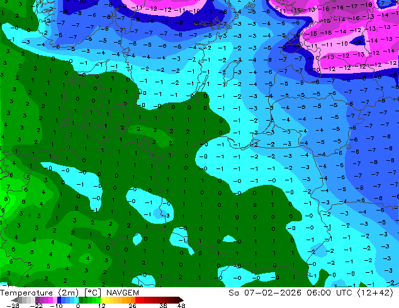Click the '-18' value on the map
Viewport: 399px width, 308px height.
click(x=366, y=5)
